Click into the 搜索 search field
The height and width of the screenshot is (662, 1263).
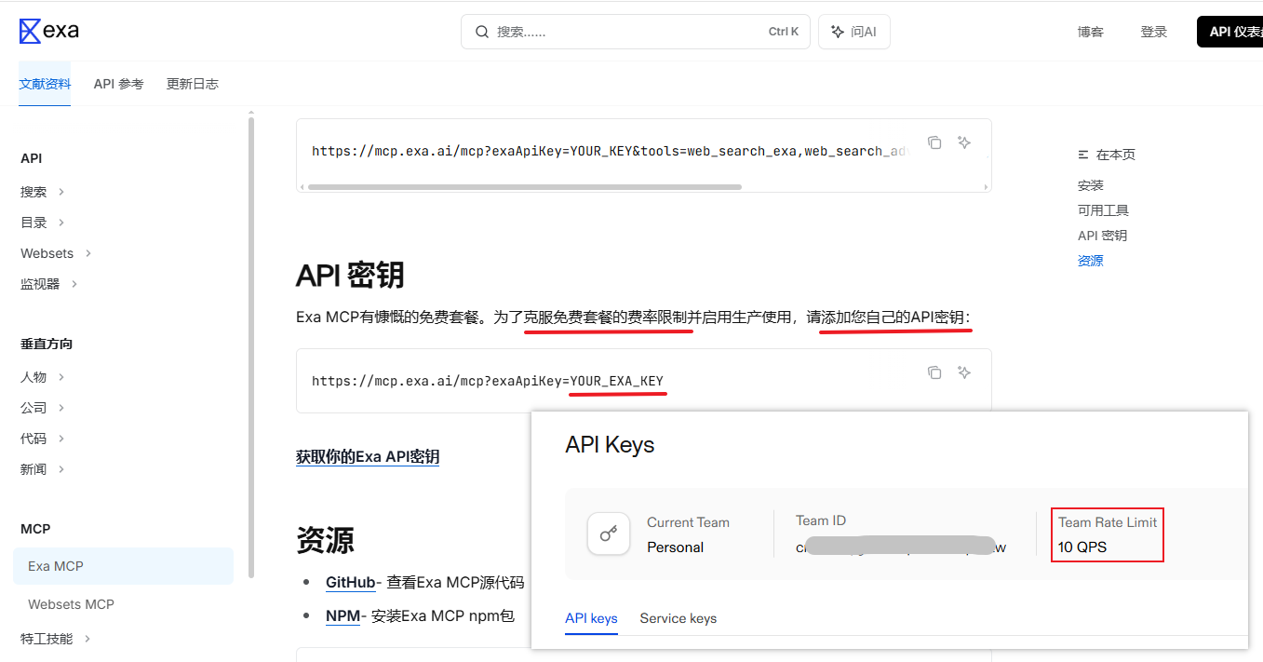[624, 32]
